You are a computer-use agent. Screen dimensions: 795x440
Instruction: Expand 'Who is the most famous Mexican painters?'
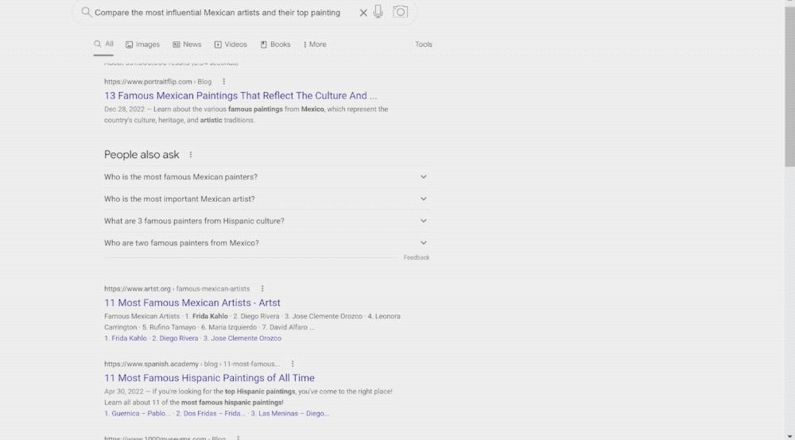[x=423, y=177]
